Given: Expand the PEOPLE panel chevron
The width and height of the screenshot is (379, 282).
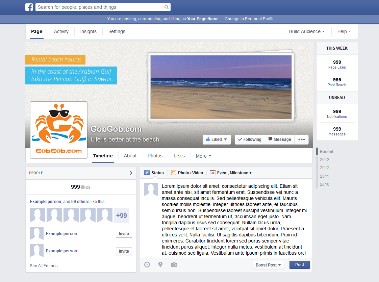Looking at the screenshot, I should pos(131,173).
